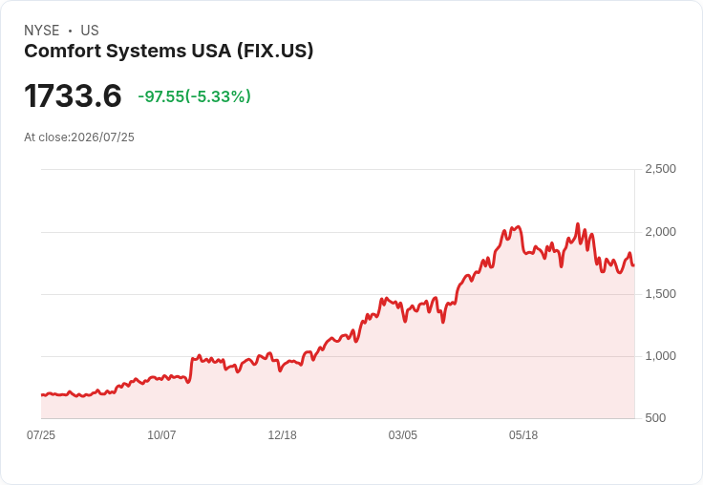The width and height of the screenshot is (703, 485).
Task: Click the 1733.6 price value
Action: click(73, 95)
